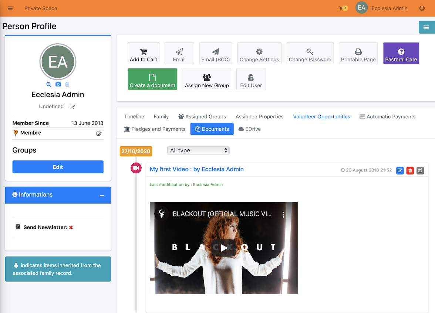Open the shopping cart icon in header
This screenshot has height=313, width=435.
tap(343, 8)
